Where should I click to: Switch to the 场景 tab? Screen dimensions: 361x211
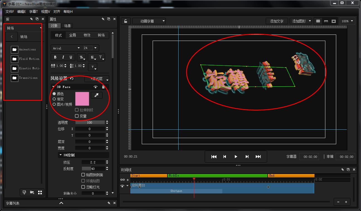click(x=67, y=26)
